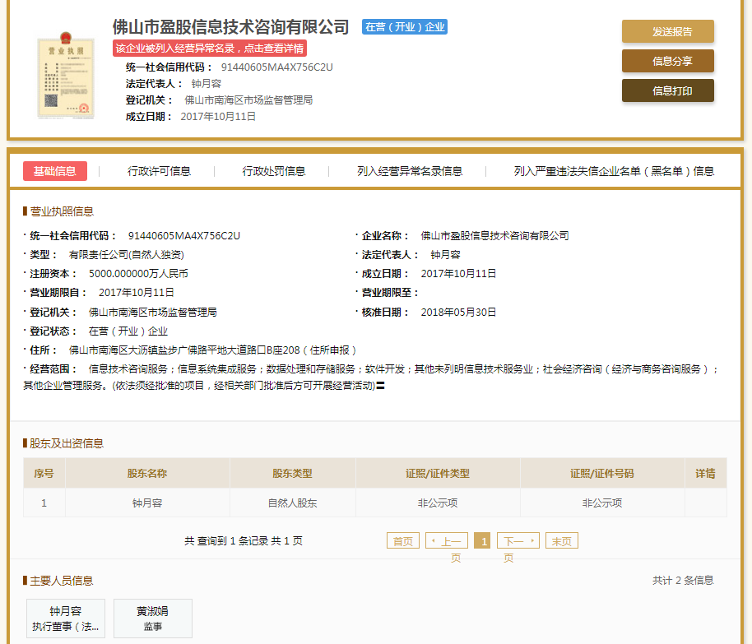Click the 信息分享 button

point(667,61)
